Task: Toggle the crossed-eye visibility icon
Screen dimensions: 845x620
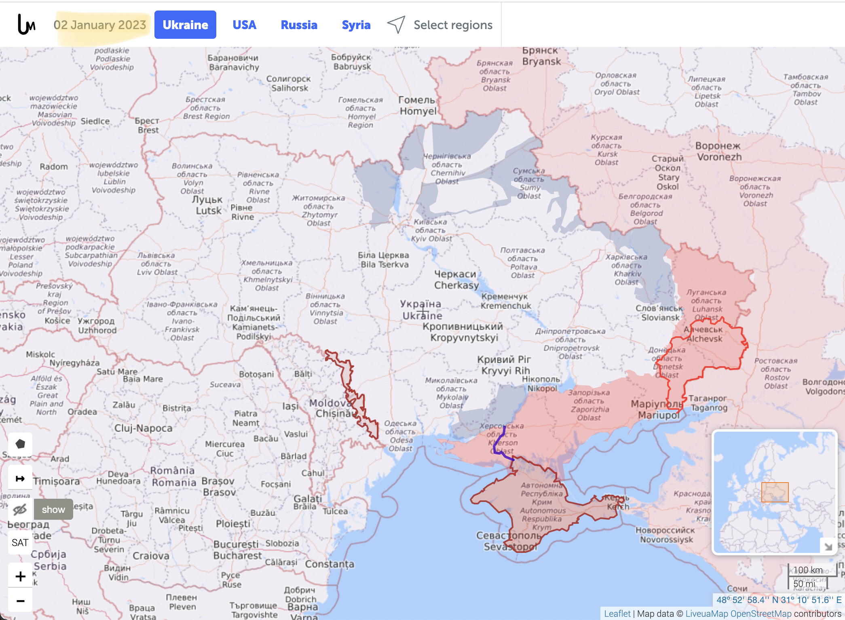Action: 20,509
